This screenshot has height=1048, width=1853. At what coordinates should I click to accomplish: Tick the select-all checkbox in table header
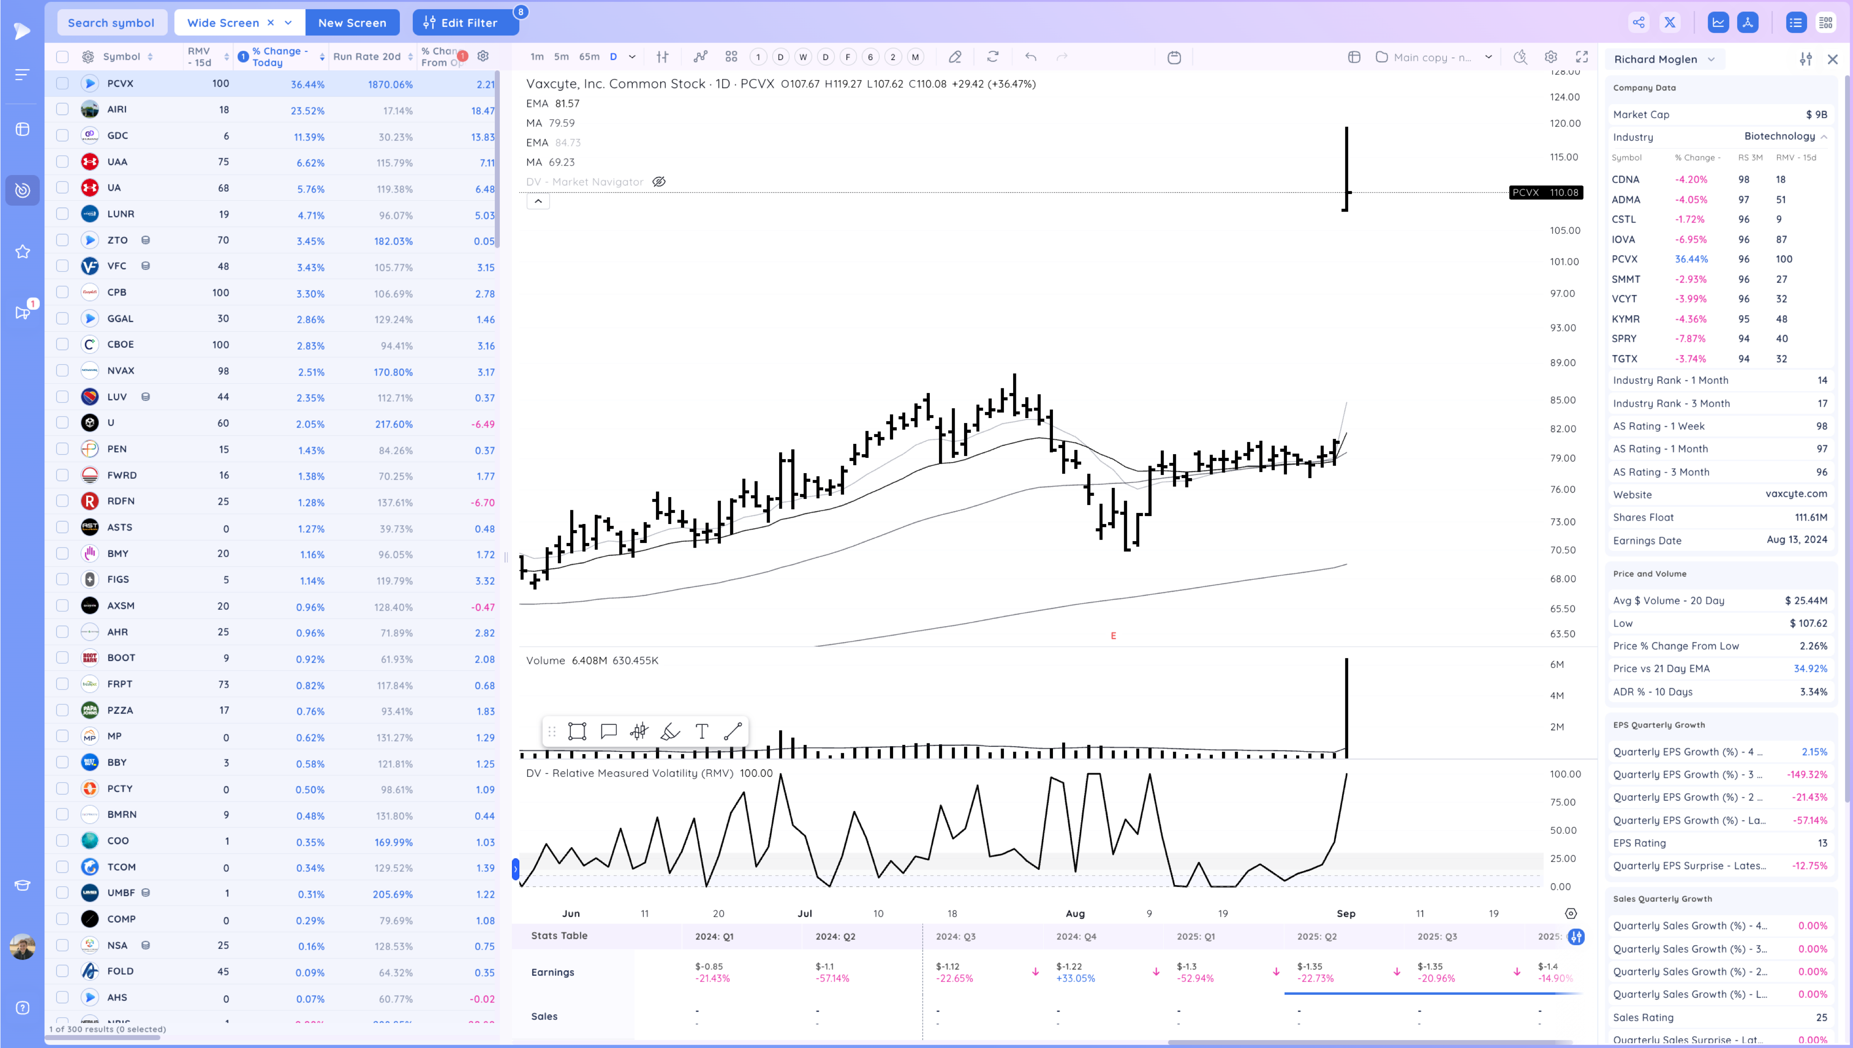click(63, 57)
